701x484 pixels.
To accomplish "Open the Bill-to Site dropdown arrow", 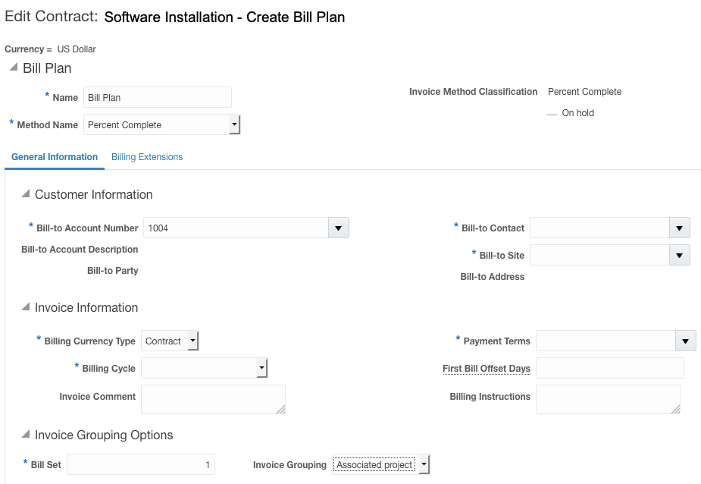I will (680, 256).
